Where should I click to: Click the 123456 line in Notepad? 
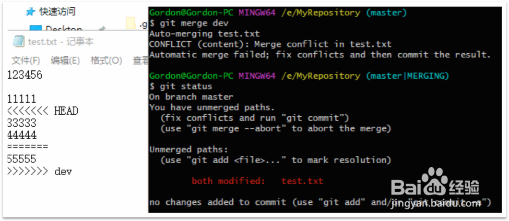(x=25, y=75)
